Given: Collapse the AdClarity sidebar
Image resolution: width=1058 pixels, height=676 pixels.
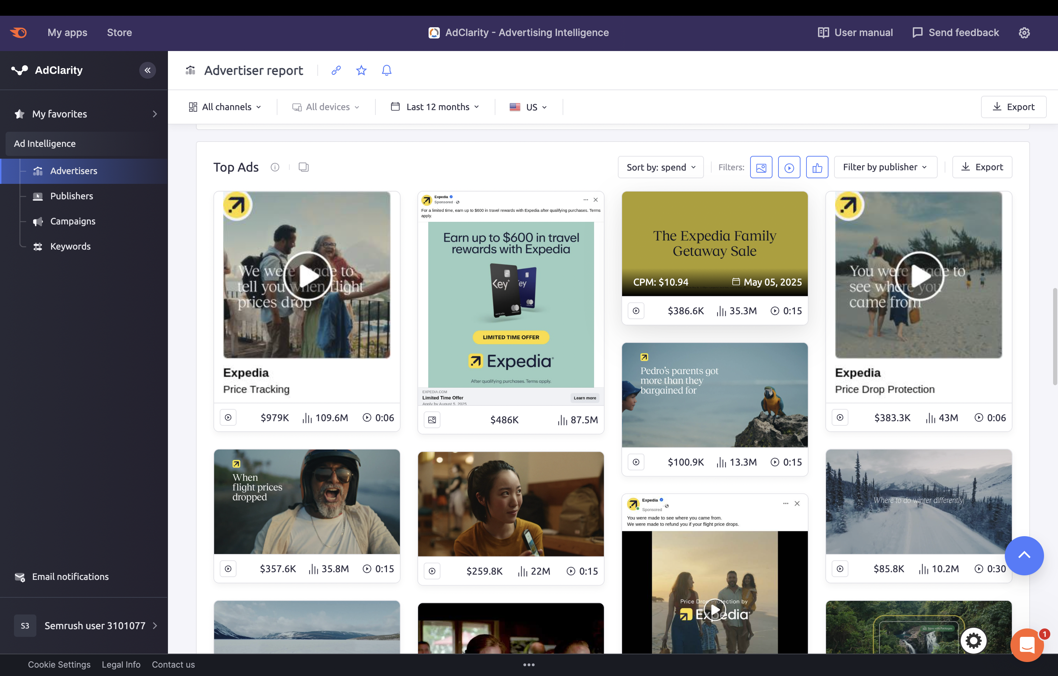Looking at the screenshot, I should (x=148, y=70).
